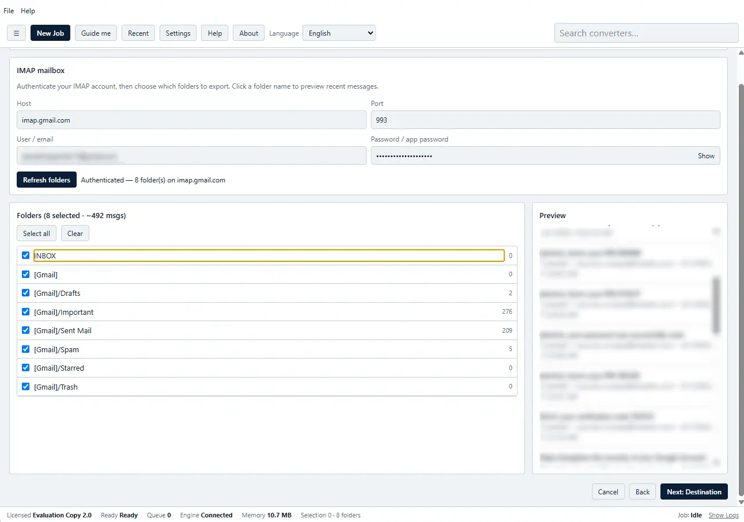Select the [Gmail]/Spam folder name
The width and height of the screenshot is (744, 522).
(56, 349)
